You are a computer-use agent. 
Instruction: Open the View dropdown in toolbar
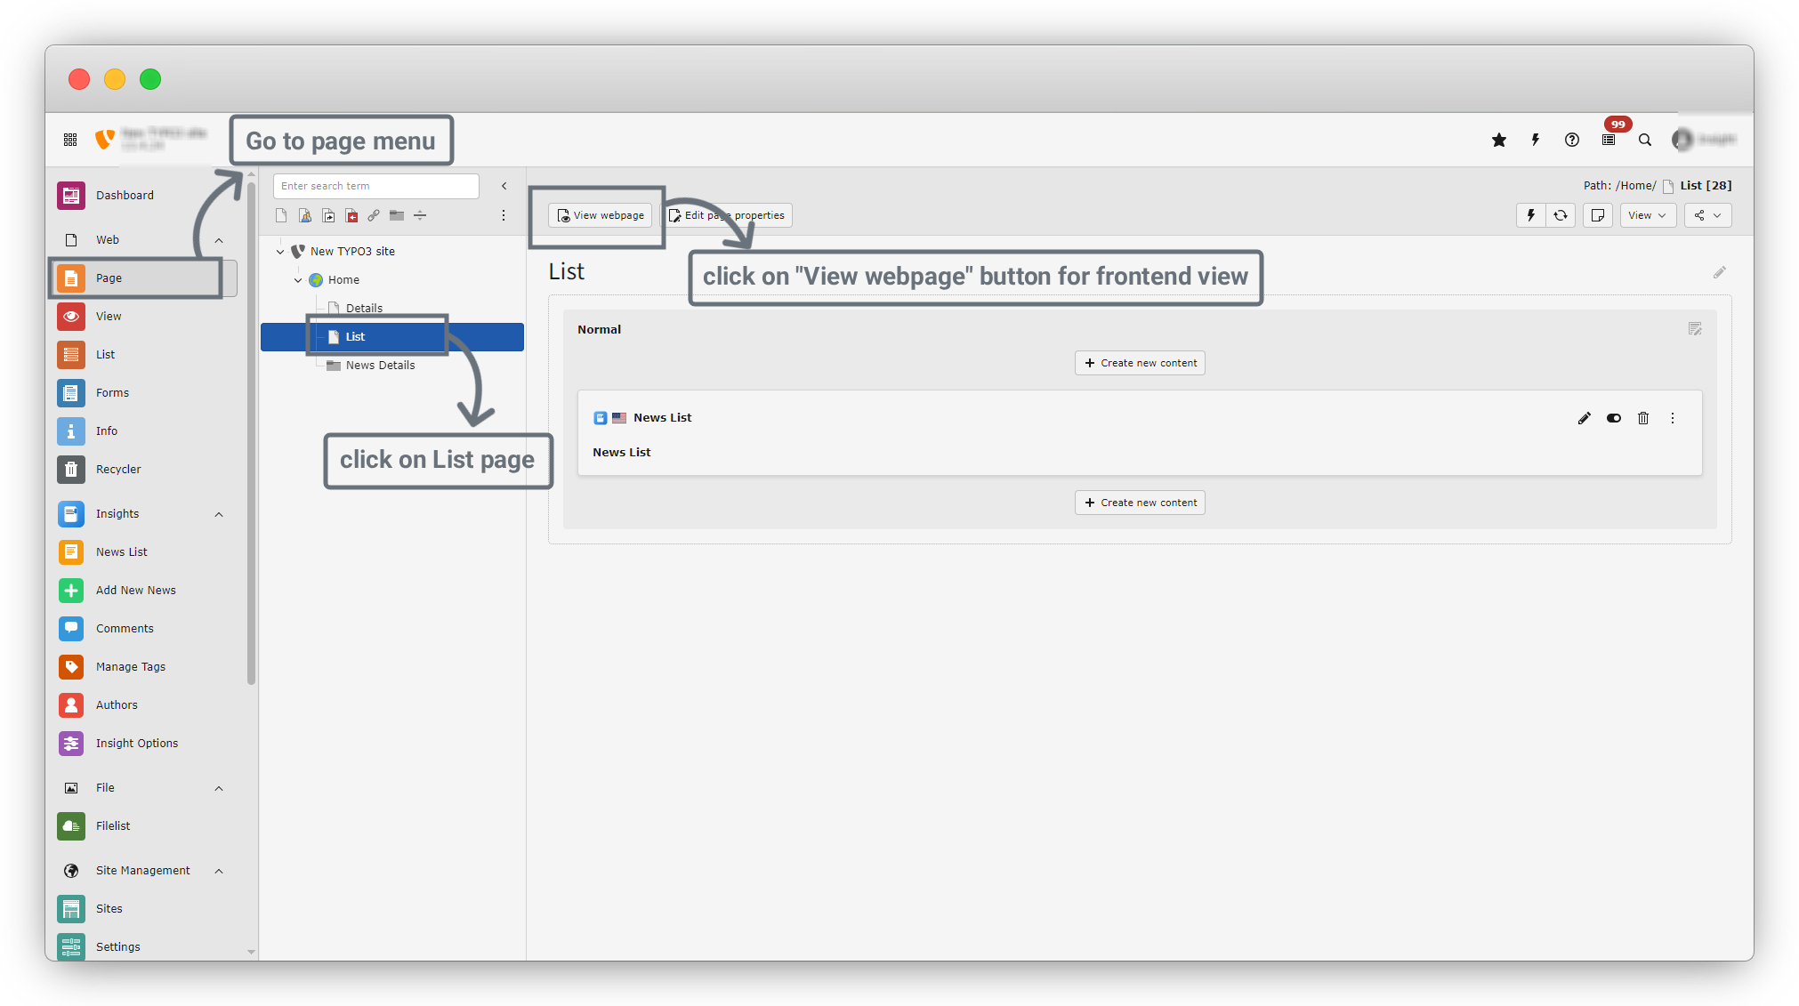click(x=1647, y=215)
